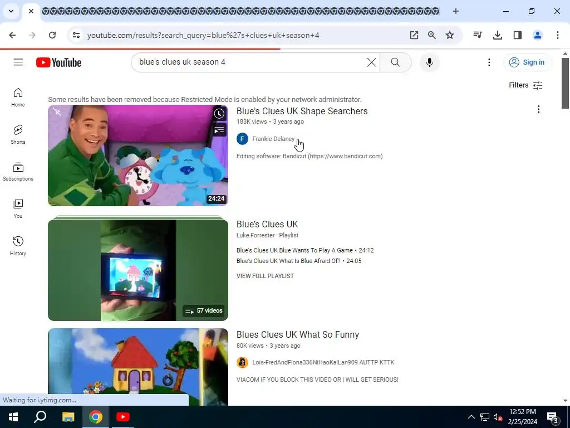View site information icon in address bar
This screenshot has width=570, height=428.
tap(76, 35)
